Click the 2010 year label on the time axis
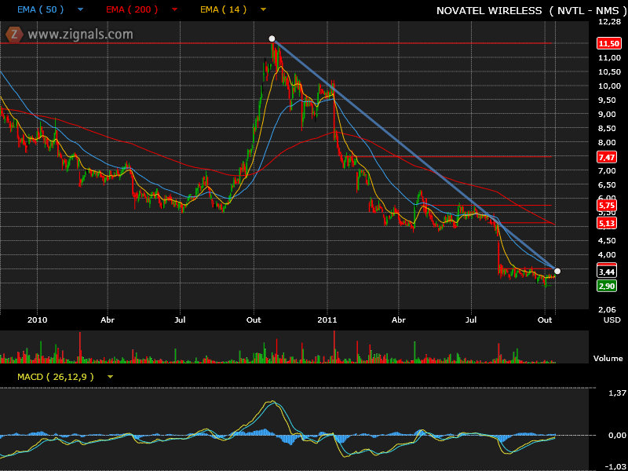Screen dimensions: 628x471 (37, 319)
